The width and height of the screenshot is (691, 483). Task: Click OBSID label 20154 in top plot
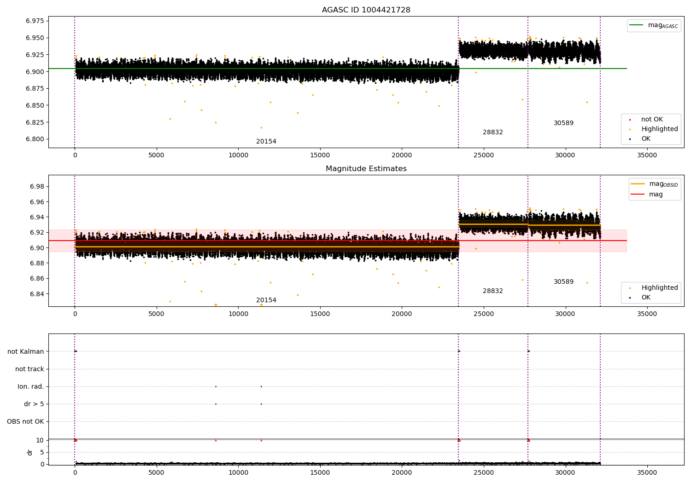pos(266,142)
